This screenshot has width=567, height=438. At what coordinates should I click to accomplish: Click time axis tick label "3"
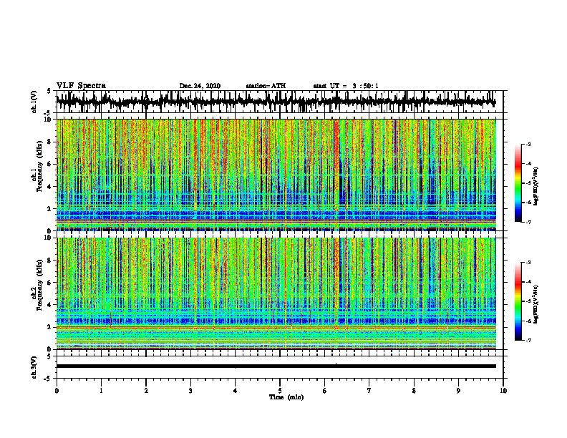190,391
